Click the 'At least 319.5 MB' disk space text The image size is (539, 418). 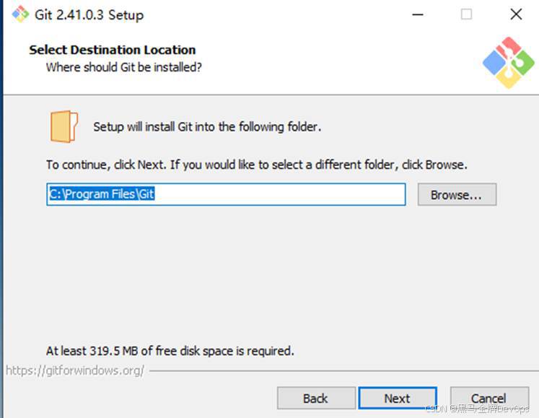coord(170,351)
